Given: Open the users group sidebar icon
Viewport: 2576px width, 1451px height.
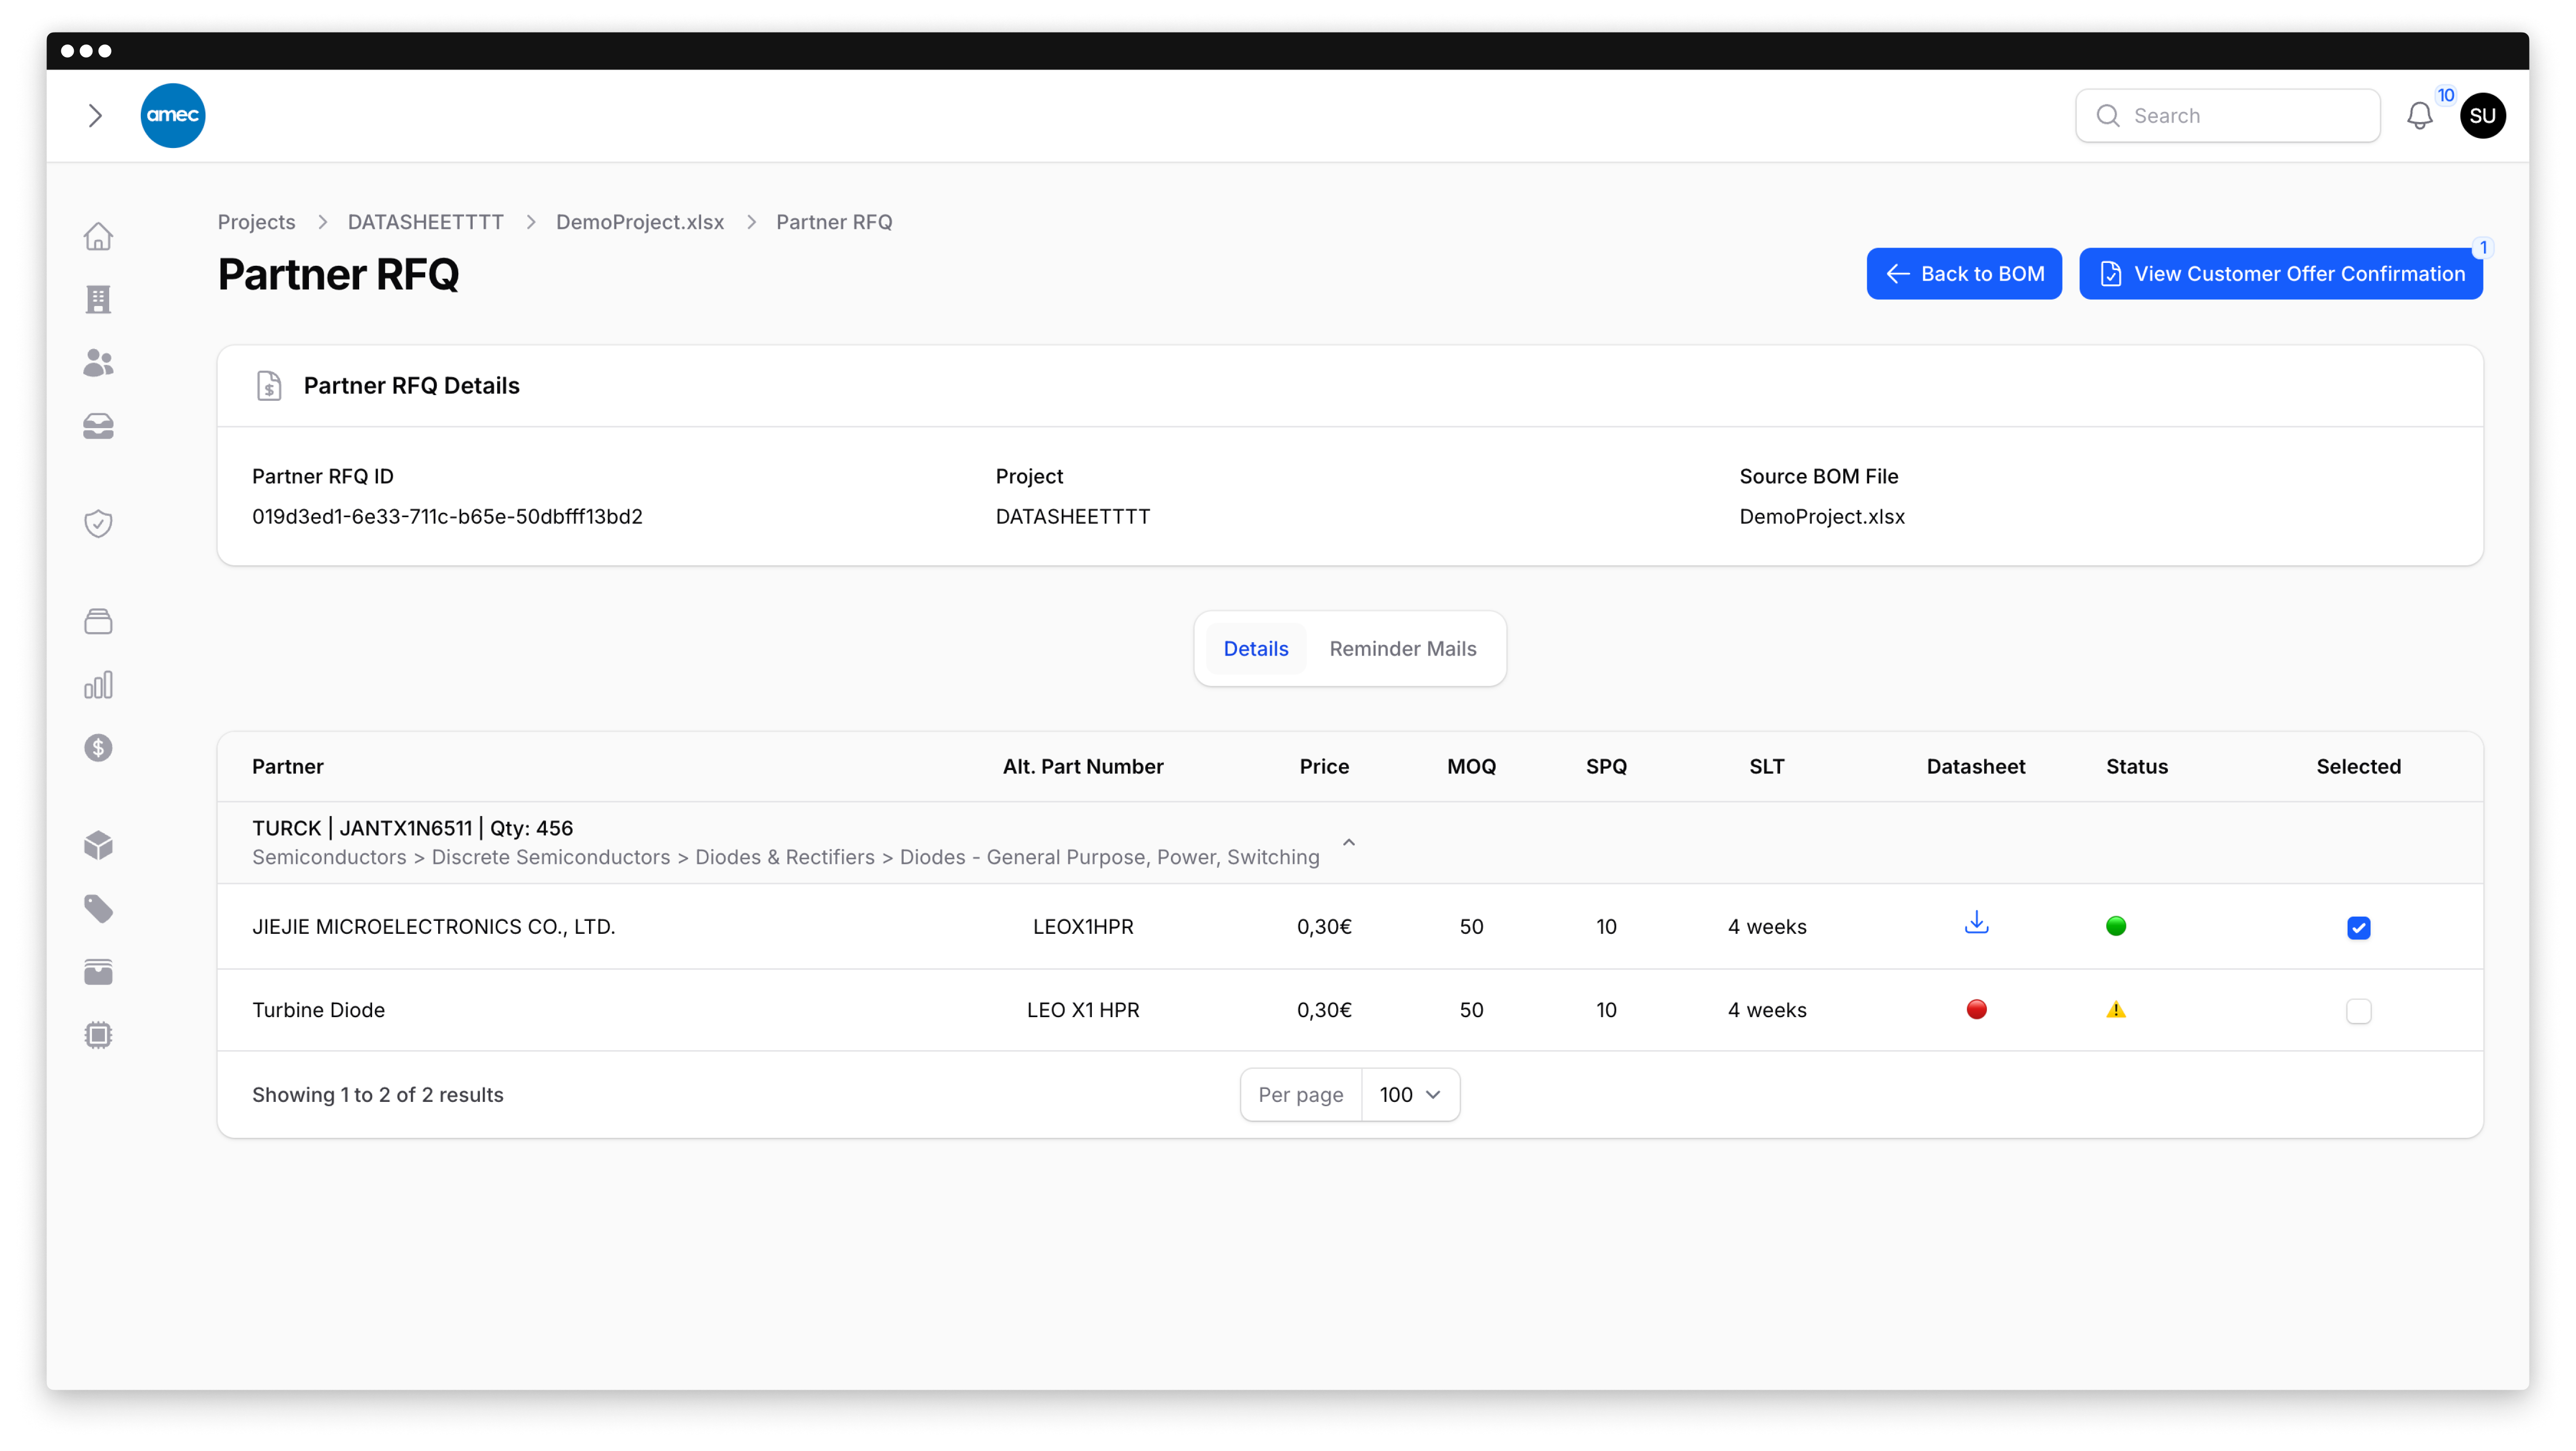Looking at the screenshot, I should (98, 363).
